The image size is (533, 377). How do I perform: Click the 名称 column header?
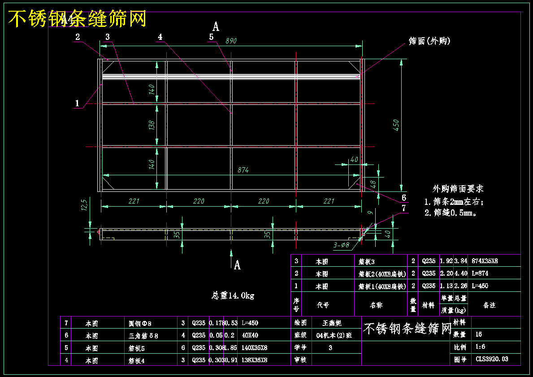(376, 305)
